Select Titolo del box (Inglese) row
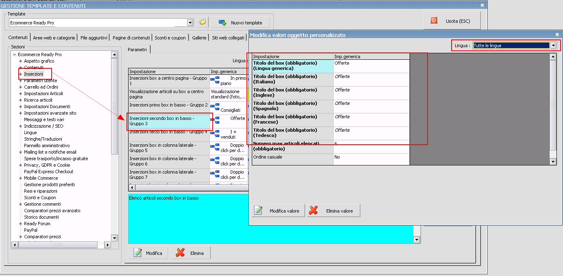Screen dimensions: 563x276 pyautogui.click(x=331, y=93)
